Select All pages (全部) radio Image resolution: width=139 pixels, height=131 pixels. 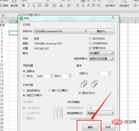click(x=24, y=71)
